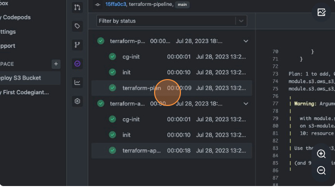Select cg-init step under terraform-a... group
Viewport: 335px width, 188px height.
click(x=172, y=119)
